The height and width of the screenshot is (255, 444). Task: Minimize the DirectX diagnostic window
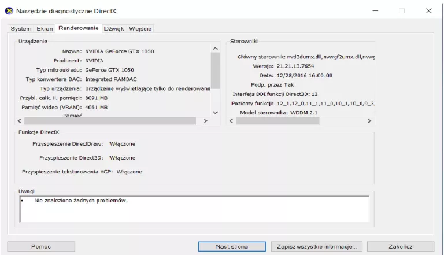pyautogui.click(x=375, y=11)
